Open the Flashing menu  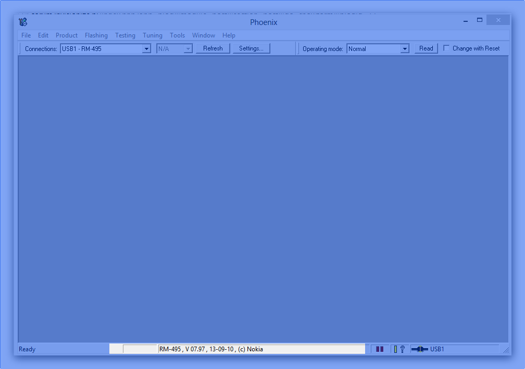pos(96,35)
